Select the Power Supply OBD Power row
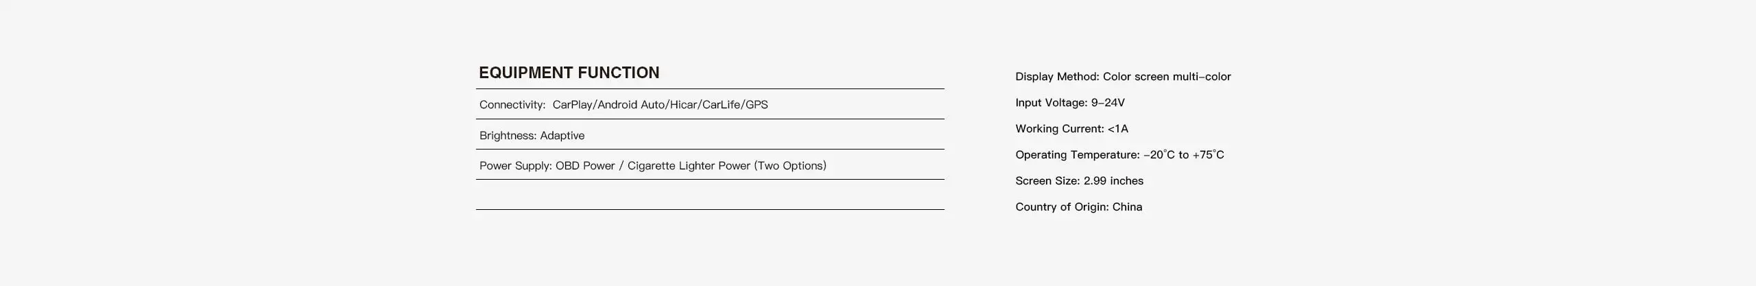Viewport: 1756px width, 286px height. pos(710,165)
